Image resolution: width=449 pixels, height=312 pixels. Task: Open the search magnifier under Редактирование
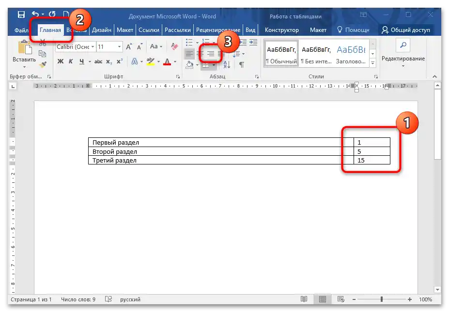(403, 45)
